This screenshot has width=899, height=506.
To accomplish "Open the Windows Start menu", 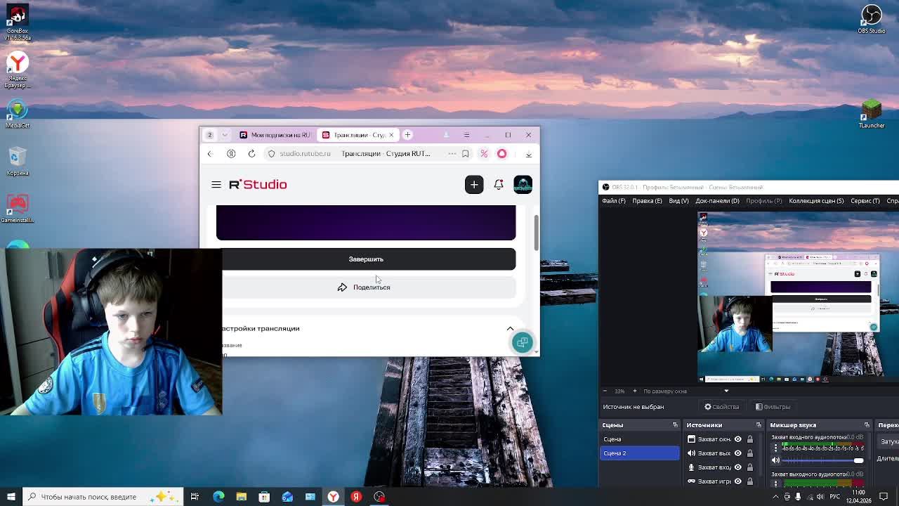I will [11, 497].
